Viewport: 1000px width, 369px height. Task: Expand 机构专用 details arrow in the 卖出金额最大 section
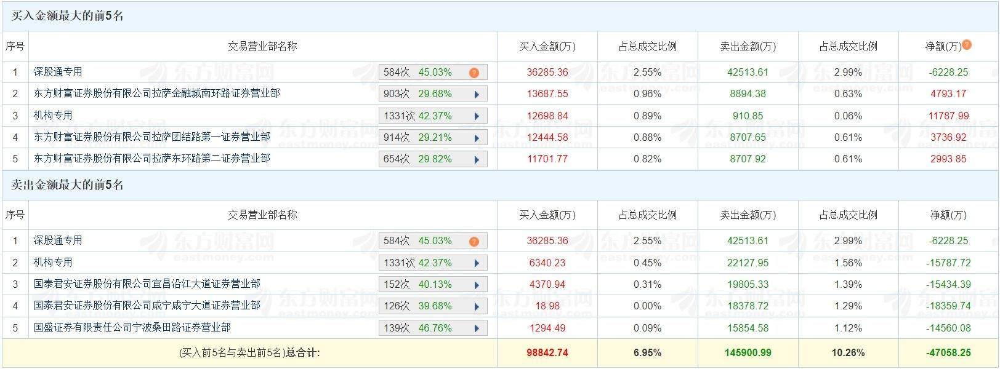477,263
